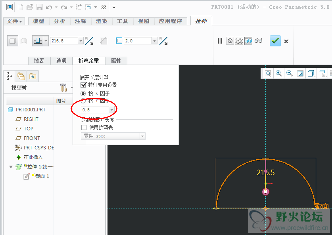Open the 文件 menu
Screen dimensions: 332x235
(x=14, y=21)
